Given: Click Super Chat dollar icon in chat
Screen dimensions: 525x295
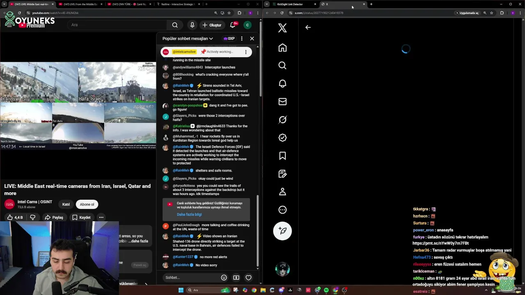Looking at the screenshot, I should (x=236, y=277).
